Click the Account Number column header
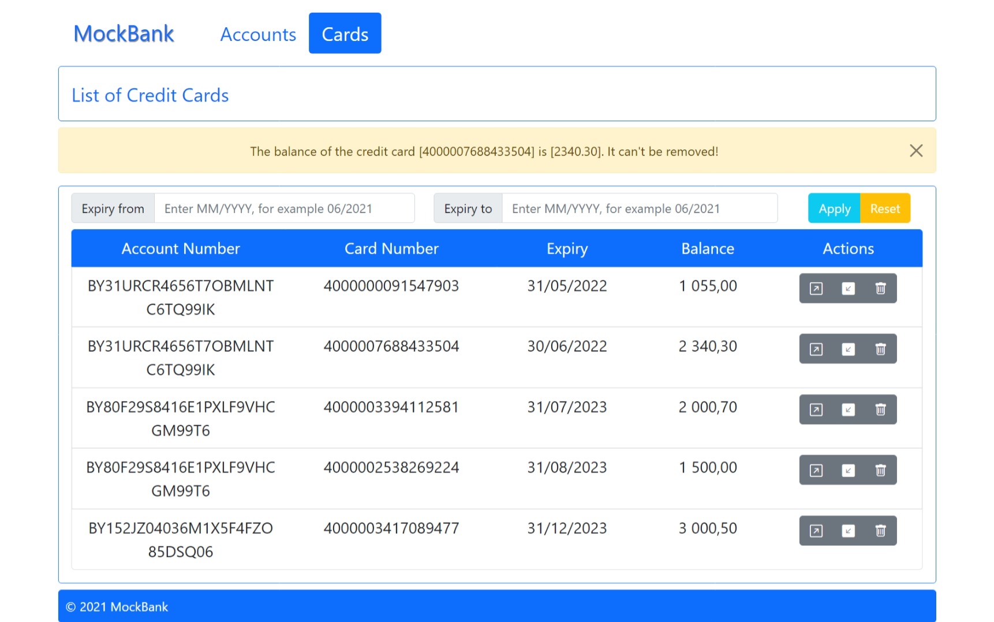 click(181, 249)
